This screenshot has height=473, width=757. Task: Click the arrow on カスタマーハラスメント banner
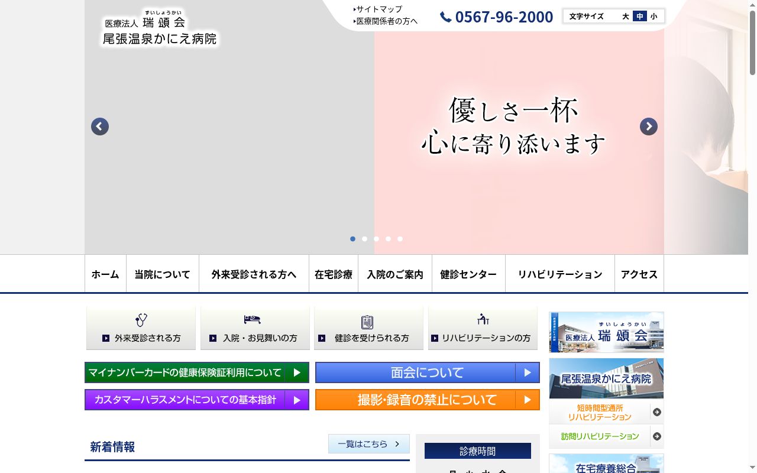point(297,400)
